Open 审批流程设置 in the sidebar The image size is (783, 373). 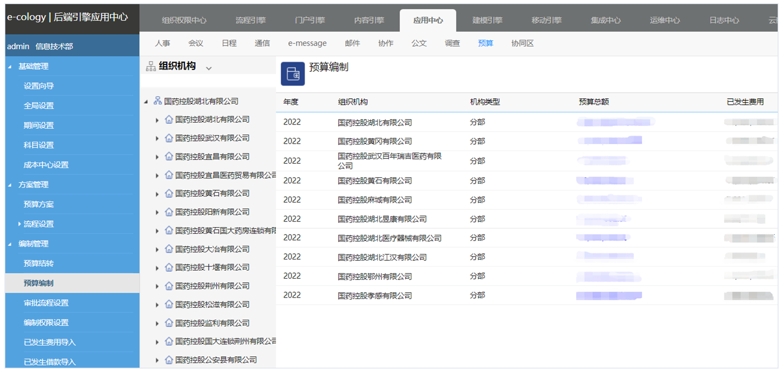(46, 303)
